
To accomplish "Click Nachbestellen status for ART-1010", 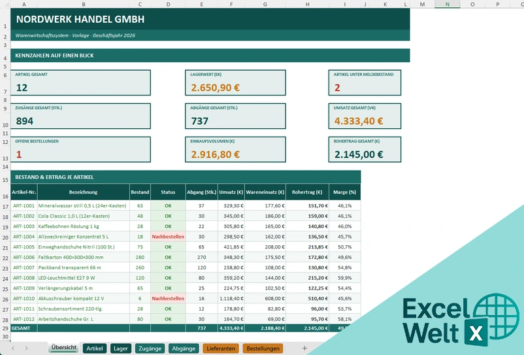I will (168, 299).
